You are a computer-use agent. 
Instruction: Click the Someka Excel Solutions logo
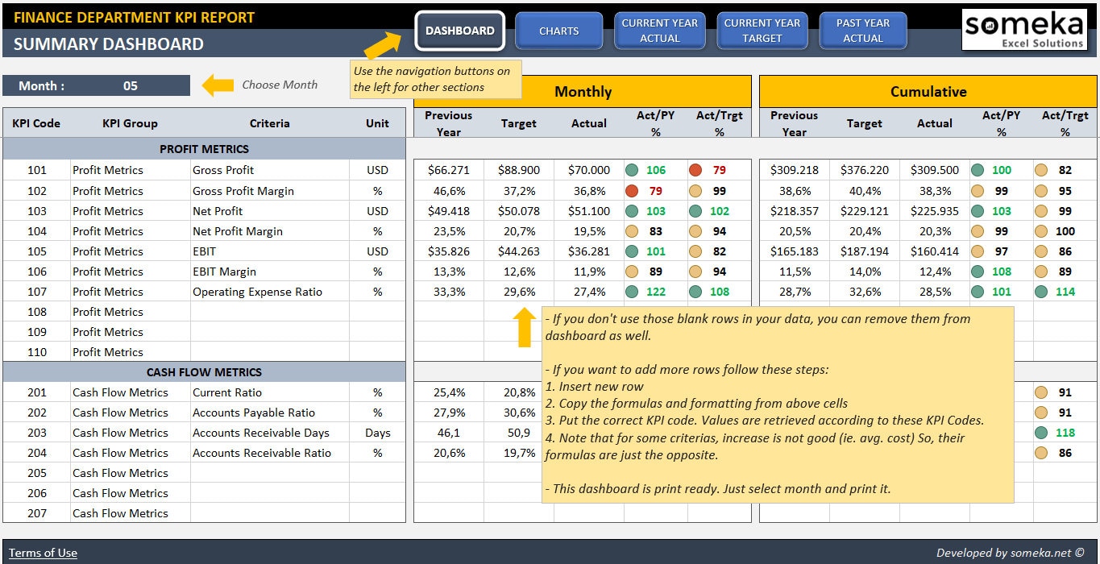(x=1023, y=29)
